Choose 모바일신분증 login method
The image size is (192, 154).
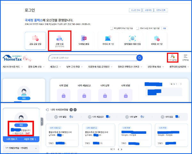pyautogui.click(x=84, y=41)
